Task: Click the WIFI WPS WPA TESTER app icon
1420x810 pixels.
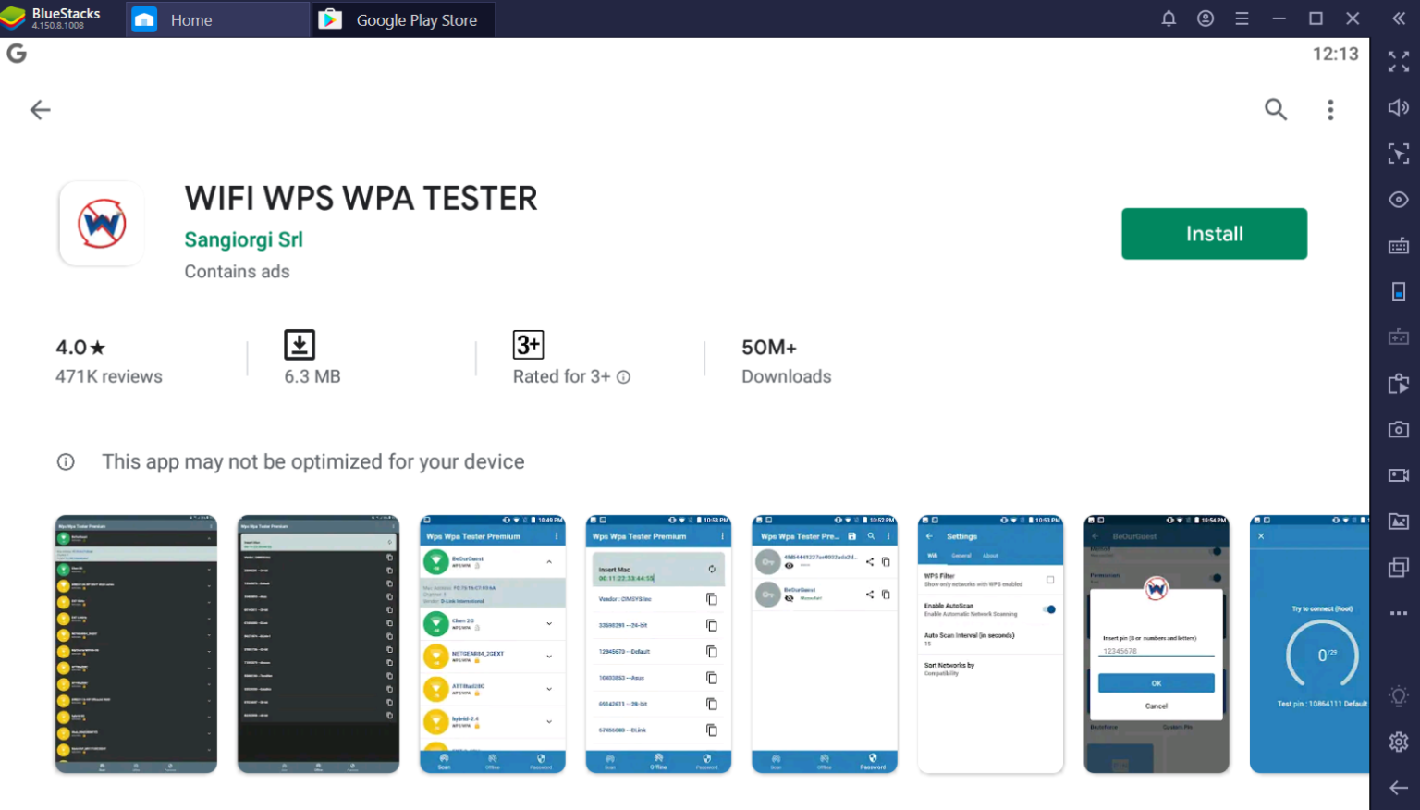Action: (x=102, y=224)
